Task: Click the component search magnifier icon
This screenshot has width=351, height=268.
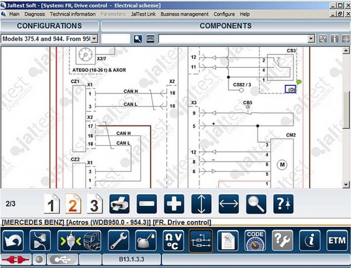Action: pos(137,39)
